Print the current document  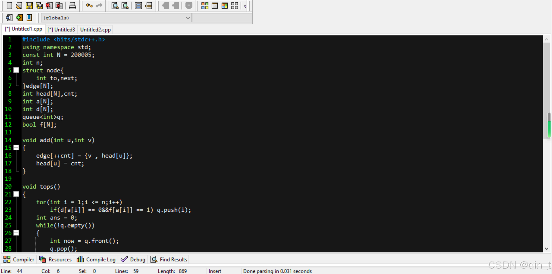pyautogui.click(x=72, y=5)
